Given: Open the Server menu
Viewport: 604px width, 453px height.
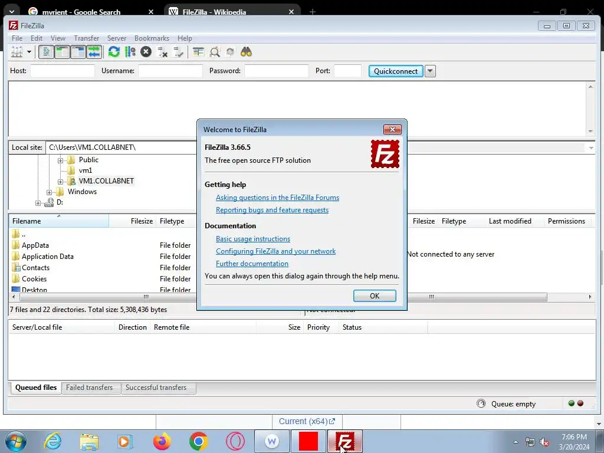Looking at the screenshot, I should (x=117, y=38).
